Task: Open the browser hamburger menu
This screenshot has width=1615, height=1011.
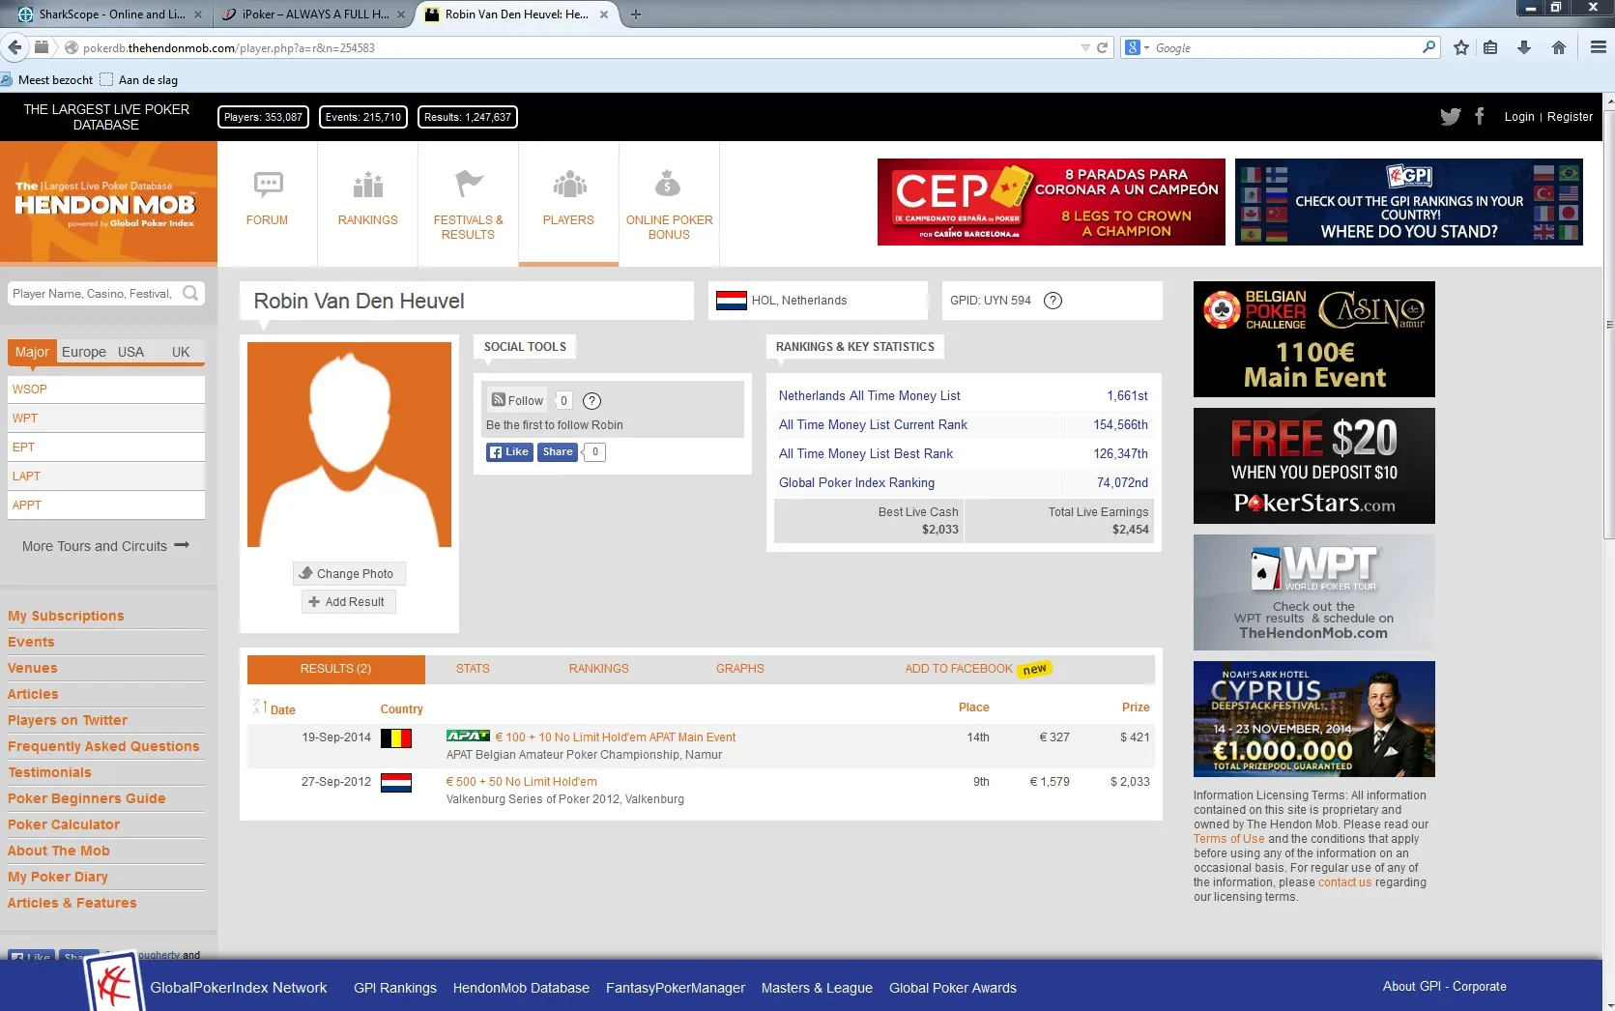Action: pos(1598,47)
